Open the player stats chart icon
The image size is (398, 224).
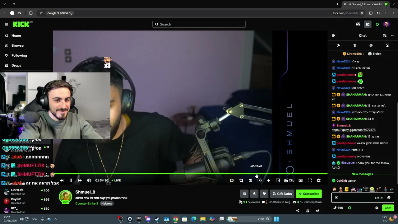[250, 180]
